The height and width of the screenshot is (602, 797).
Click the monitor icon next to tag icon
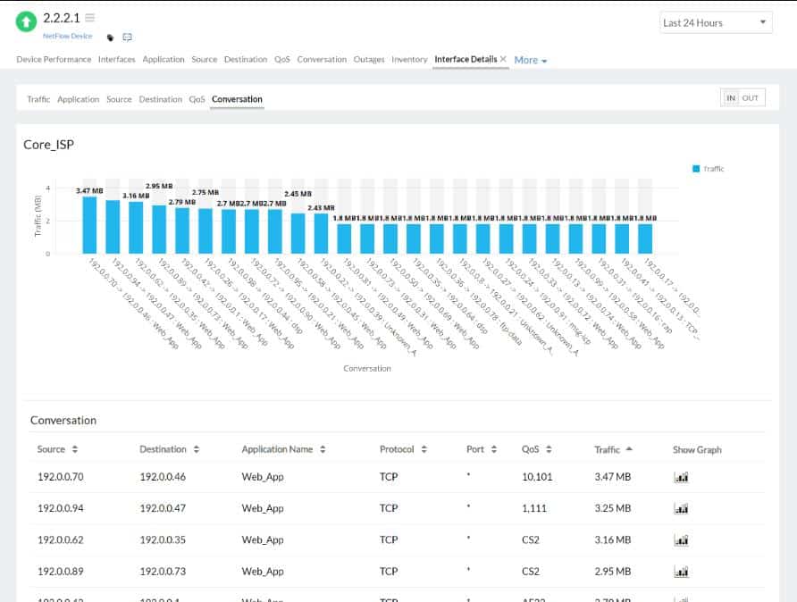pos(128,38)
